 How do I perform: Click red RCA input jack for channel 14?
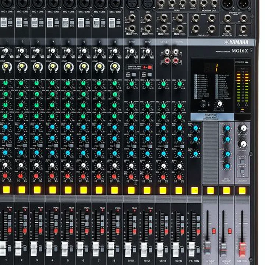click(167, 60)
